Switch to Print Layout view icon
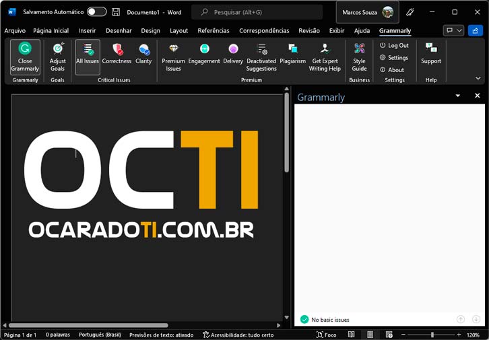The width and height of the screenshot is (489, 340). [370, 335]
